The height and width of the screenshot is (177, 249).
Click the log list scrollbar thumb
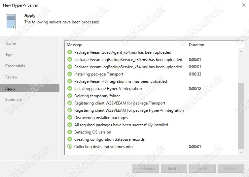coord(241,116)
